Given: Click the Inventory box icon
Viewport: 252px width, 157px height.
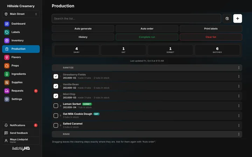Looking at the screenshot, I should pos(7,40).
